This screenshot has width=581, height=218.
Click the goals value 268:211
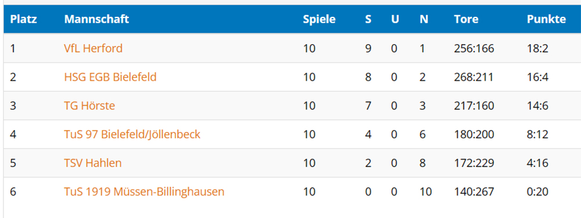474,77
